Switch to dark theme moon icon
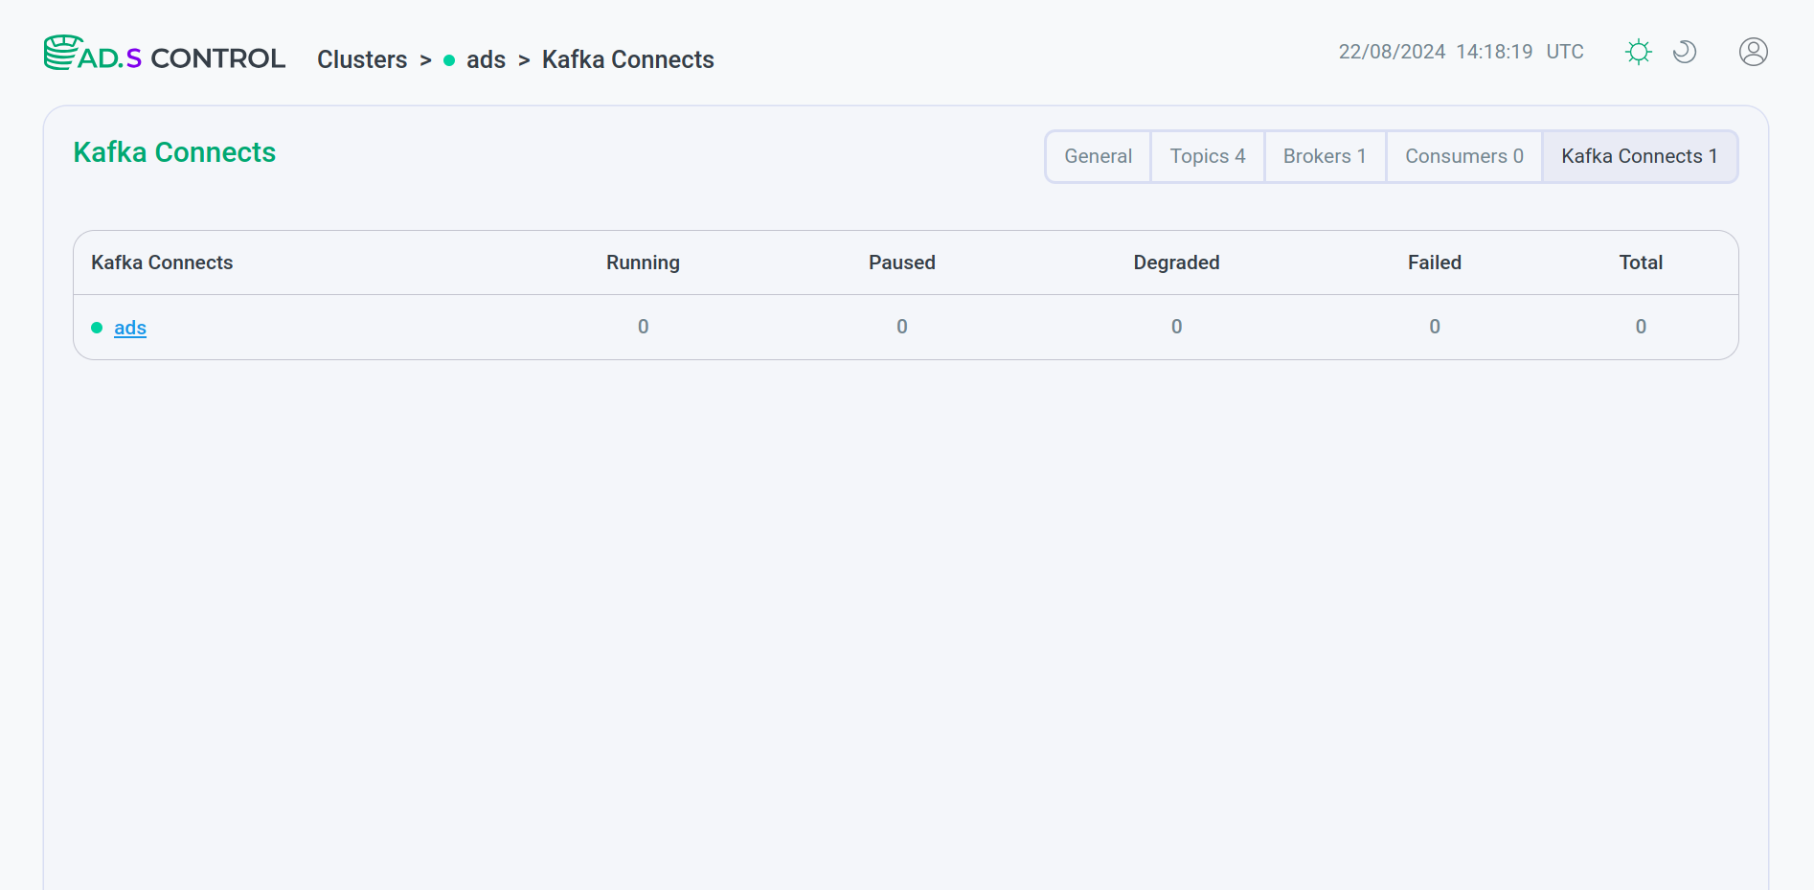Screen dimensions: 1814x890 click(x=1685, y=52)
